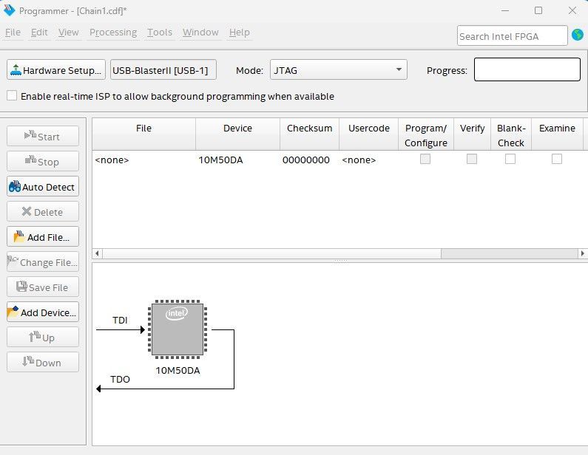
Task: Open the View menu
Action: point(68,32)
